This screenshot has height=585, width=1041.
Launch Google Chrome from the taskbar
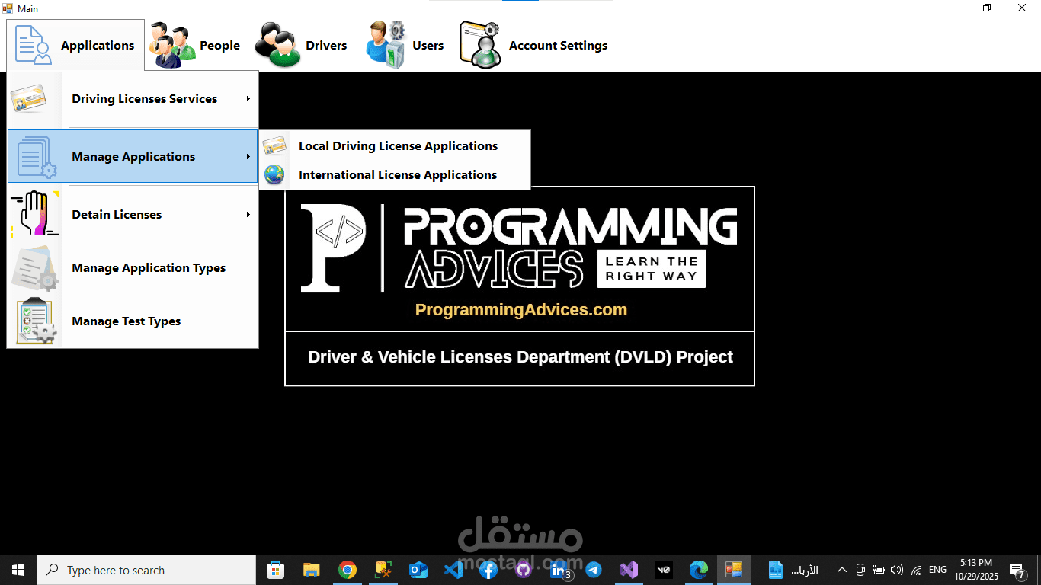coord(348,570)
